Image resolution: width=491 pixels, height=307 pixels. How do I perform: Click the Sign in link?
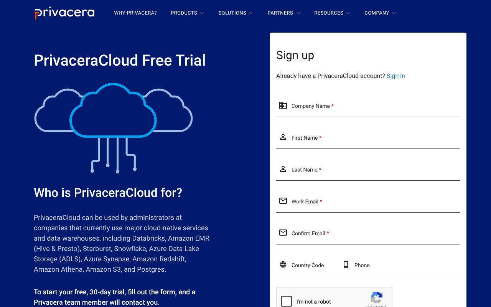pyautogui.click(x=395, y=76)
